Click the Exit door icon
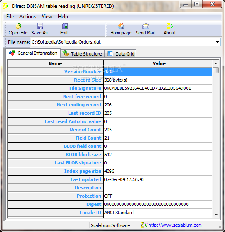 [65, 26]
